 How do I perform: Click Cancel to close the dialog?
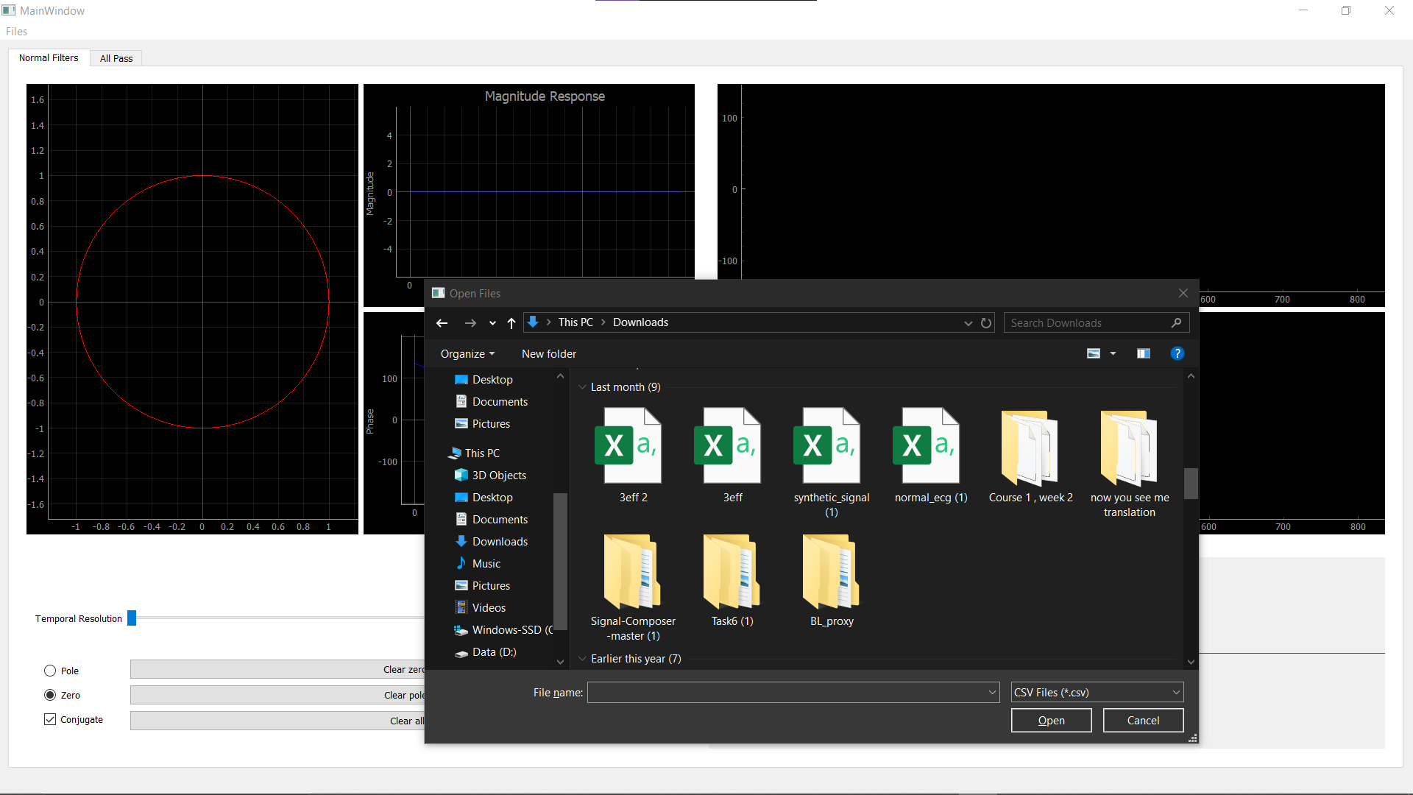pyautogui.click(x=1142, y=720)
